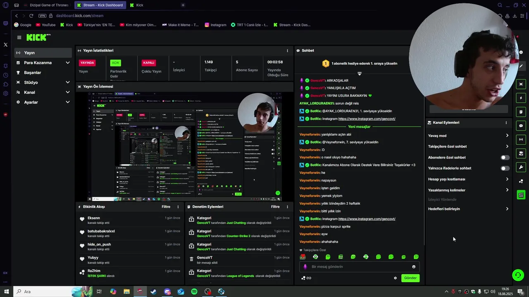This screenshot has width=529, height=297.
Task: Click the pencil edit icon in right sidebar
Action: (521, 66)
